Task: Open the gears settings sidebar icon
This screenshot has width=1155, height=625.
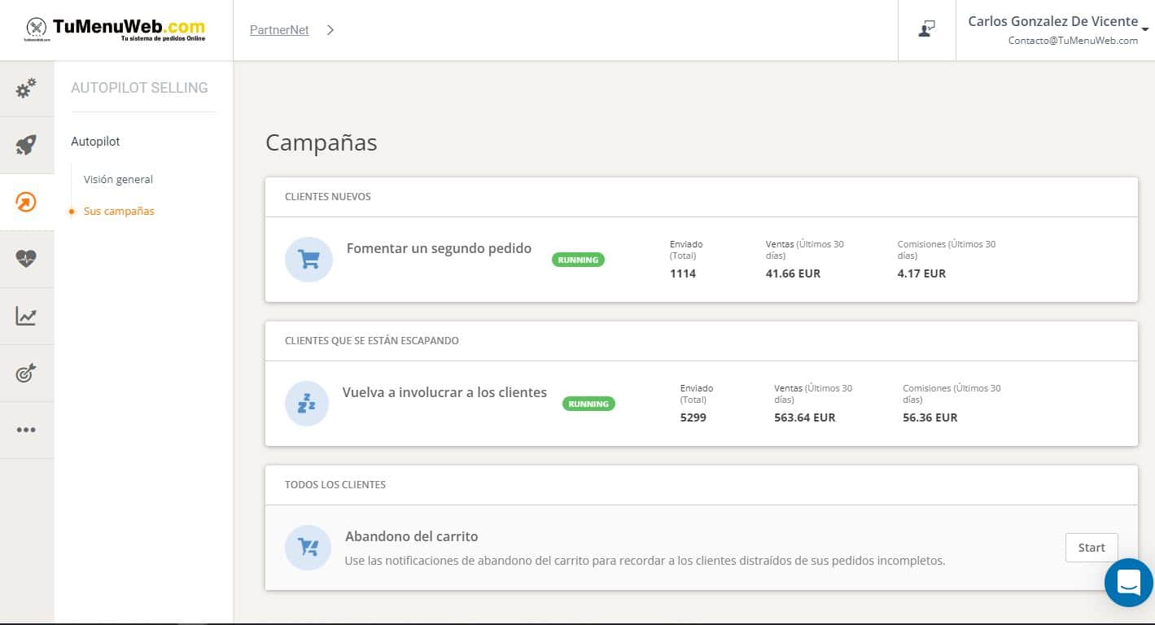Action: click(26, 88)
